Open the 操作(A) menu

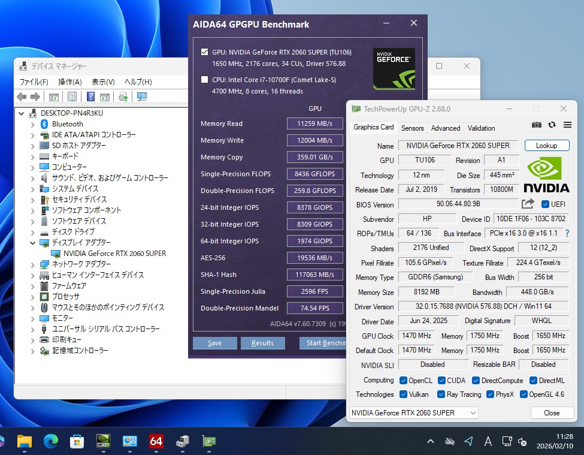(x=69, y=82)
